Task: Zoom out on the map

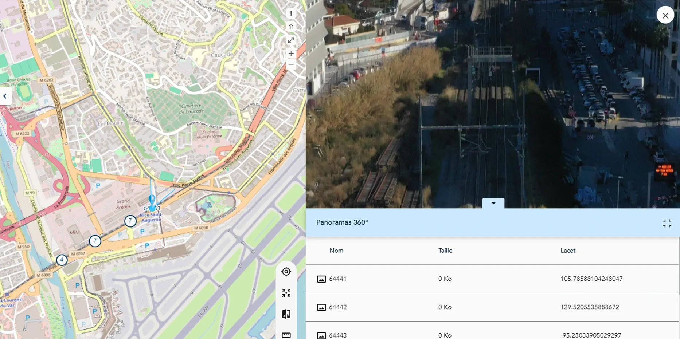Action: point(291,64)
